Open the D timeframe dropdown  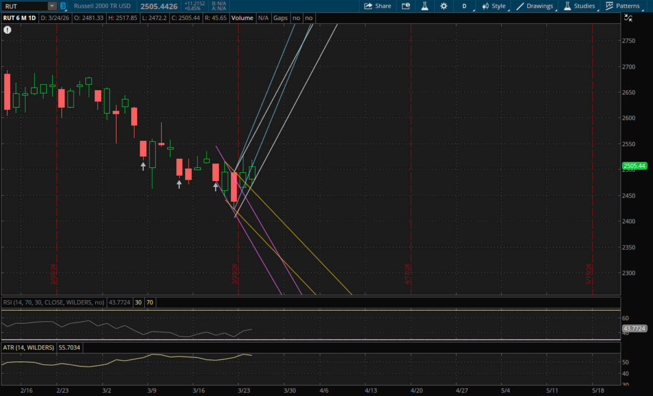pyautogui.click(x=465, y=6)
